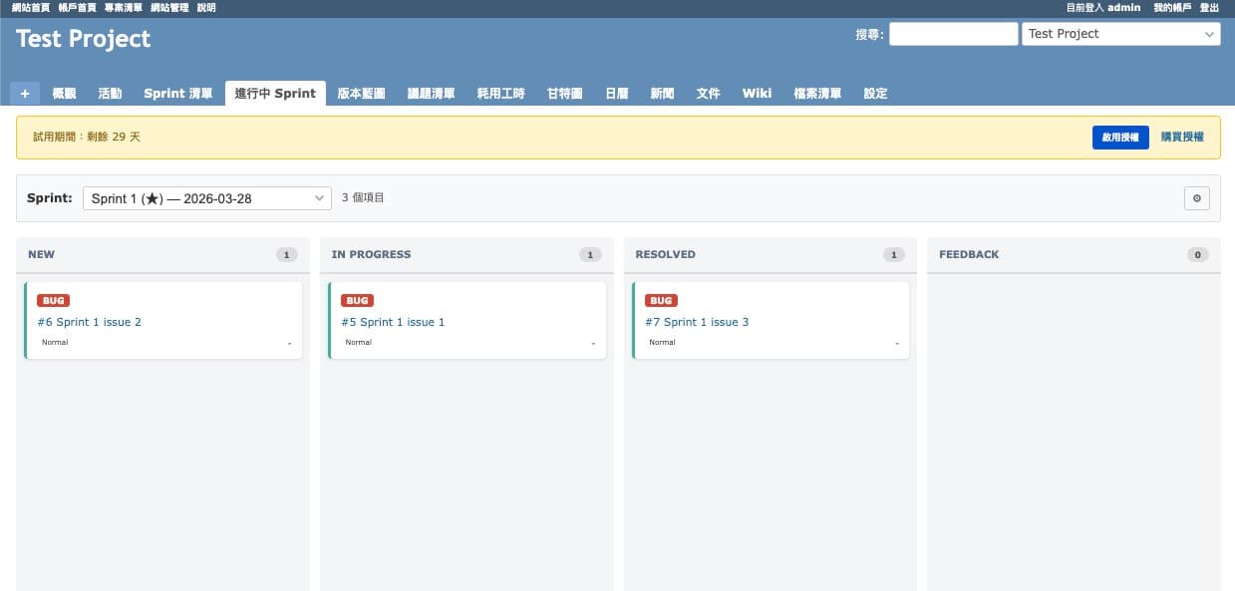Open the Sprint selector dropdown

tap(206, 197)
